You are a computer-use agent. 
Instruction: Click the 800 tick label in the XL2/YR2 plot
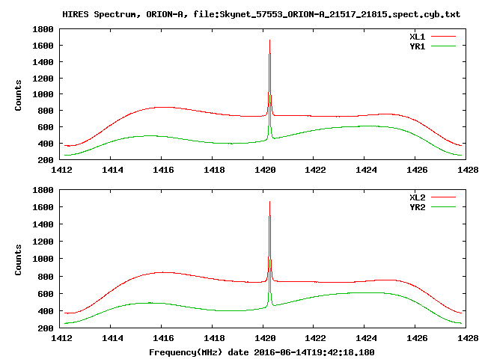pos(46,277)
